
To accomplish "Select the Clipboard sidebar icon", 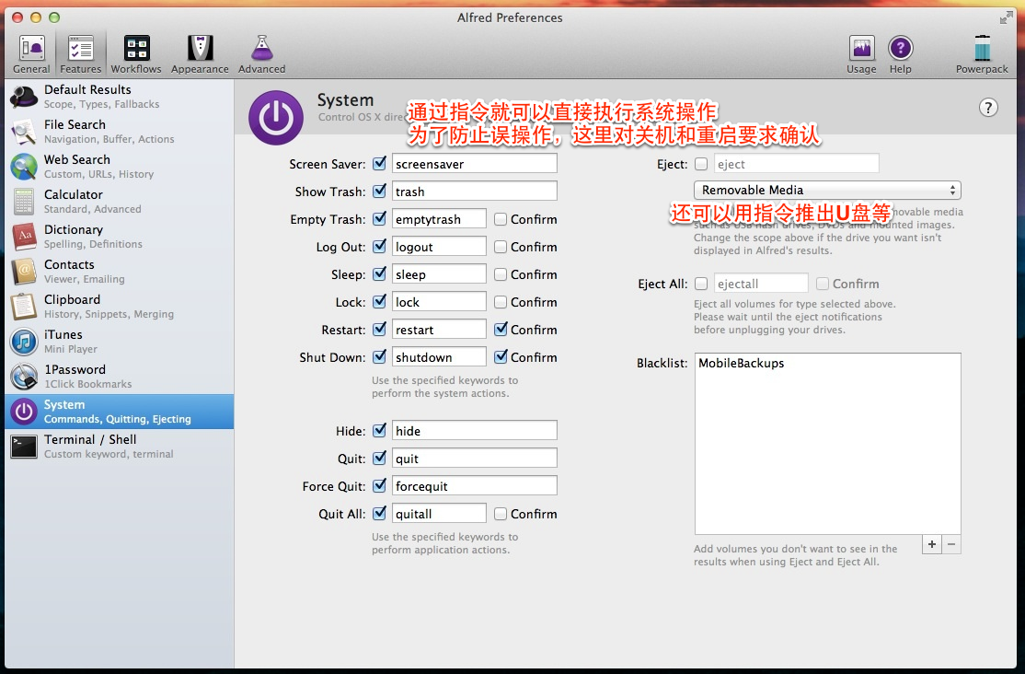I will pyautogui.click(x=24, y=307).
